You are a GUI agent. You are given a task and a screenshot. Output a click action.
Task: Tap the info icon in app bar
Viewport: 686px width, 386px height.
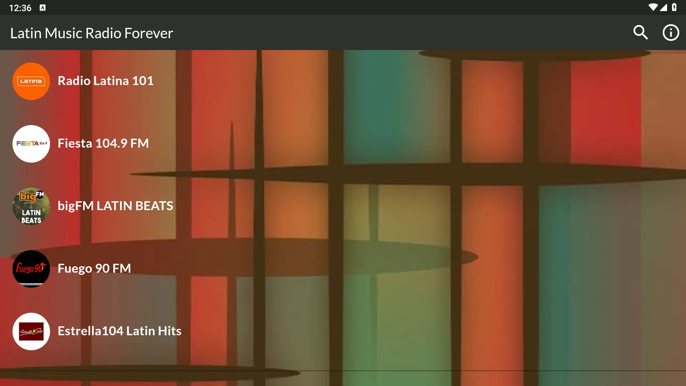671,33
